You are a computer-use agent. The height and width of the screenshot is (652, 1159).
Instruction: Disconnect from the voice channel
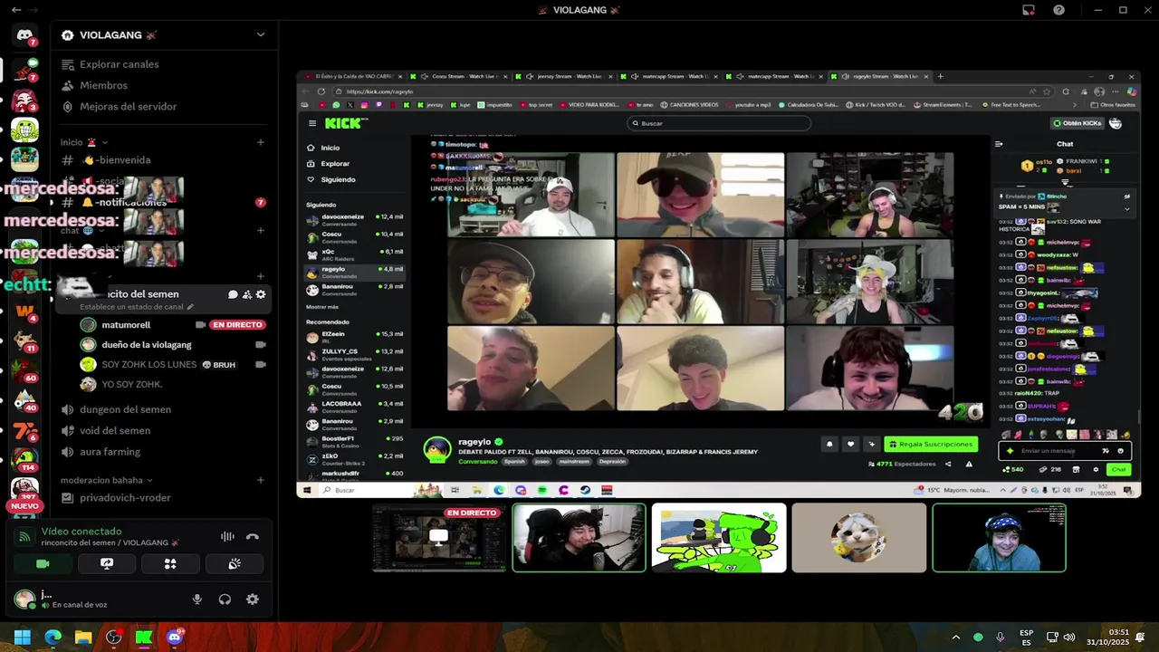tap(253, 536)
